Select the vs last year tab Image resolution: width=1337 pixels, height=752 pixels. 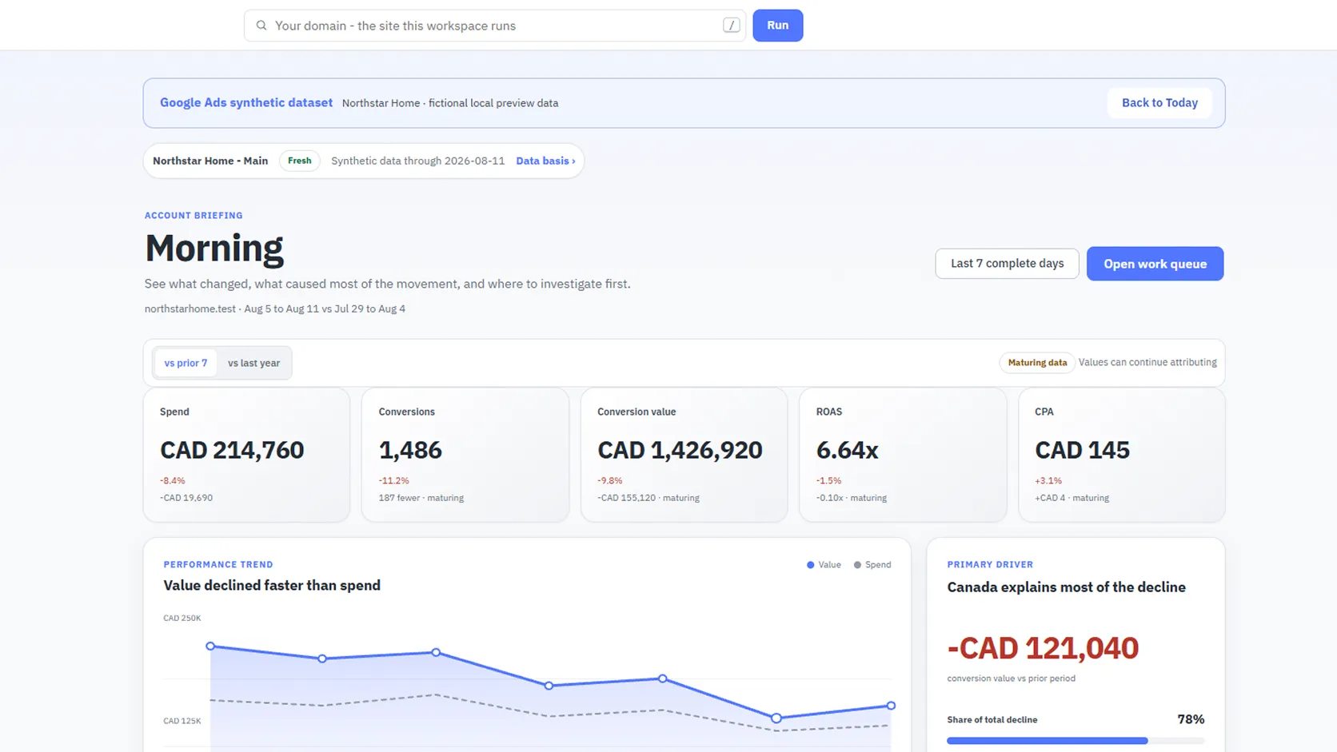(x=253, y=363)
